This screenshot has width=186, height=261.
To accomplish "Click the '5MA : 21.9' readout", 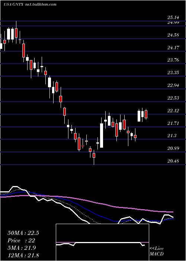I will (x=22, y=248).
